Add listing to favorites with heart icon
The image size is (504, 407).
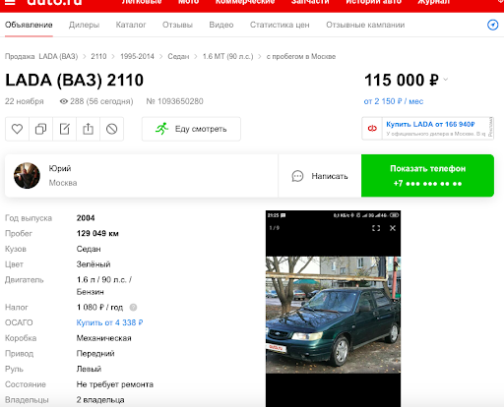[17, 129]
